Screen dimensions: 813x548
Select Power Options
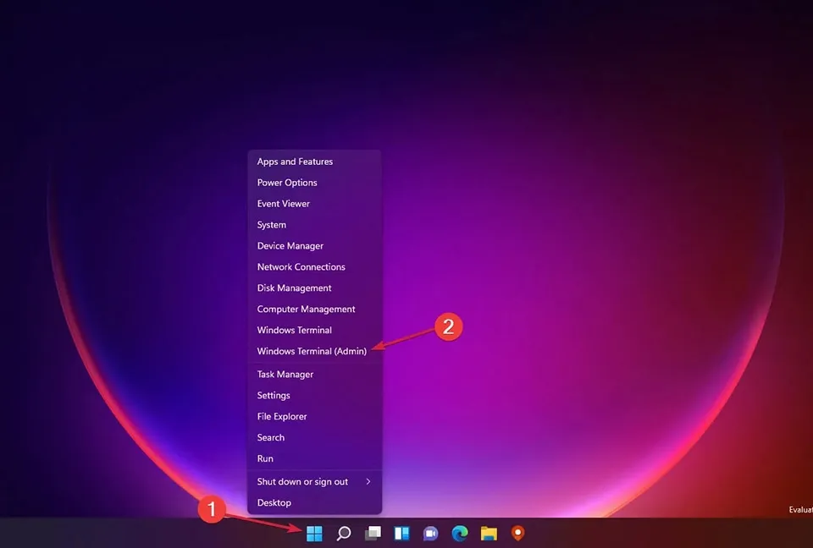(287, 182)
